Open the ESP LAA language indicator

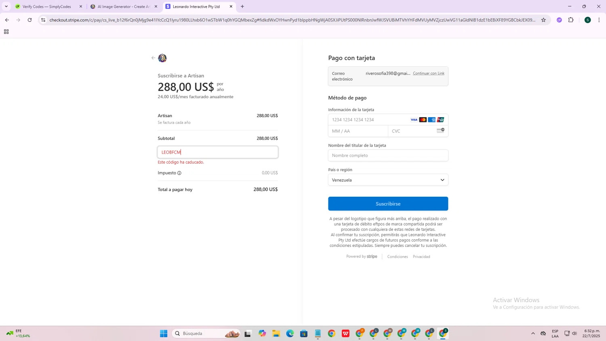(555, 333)
